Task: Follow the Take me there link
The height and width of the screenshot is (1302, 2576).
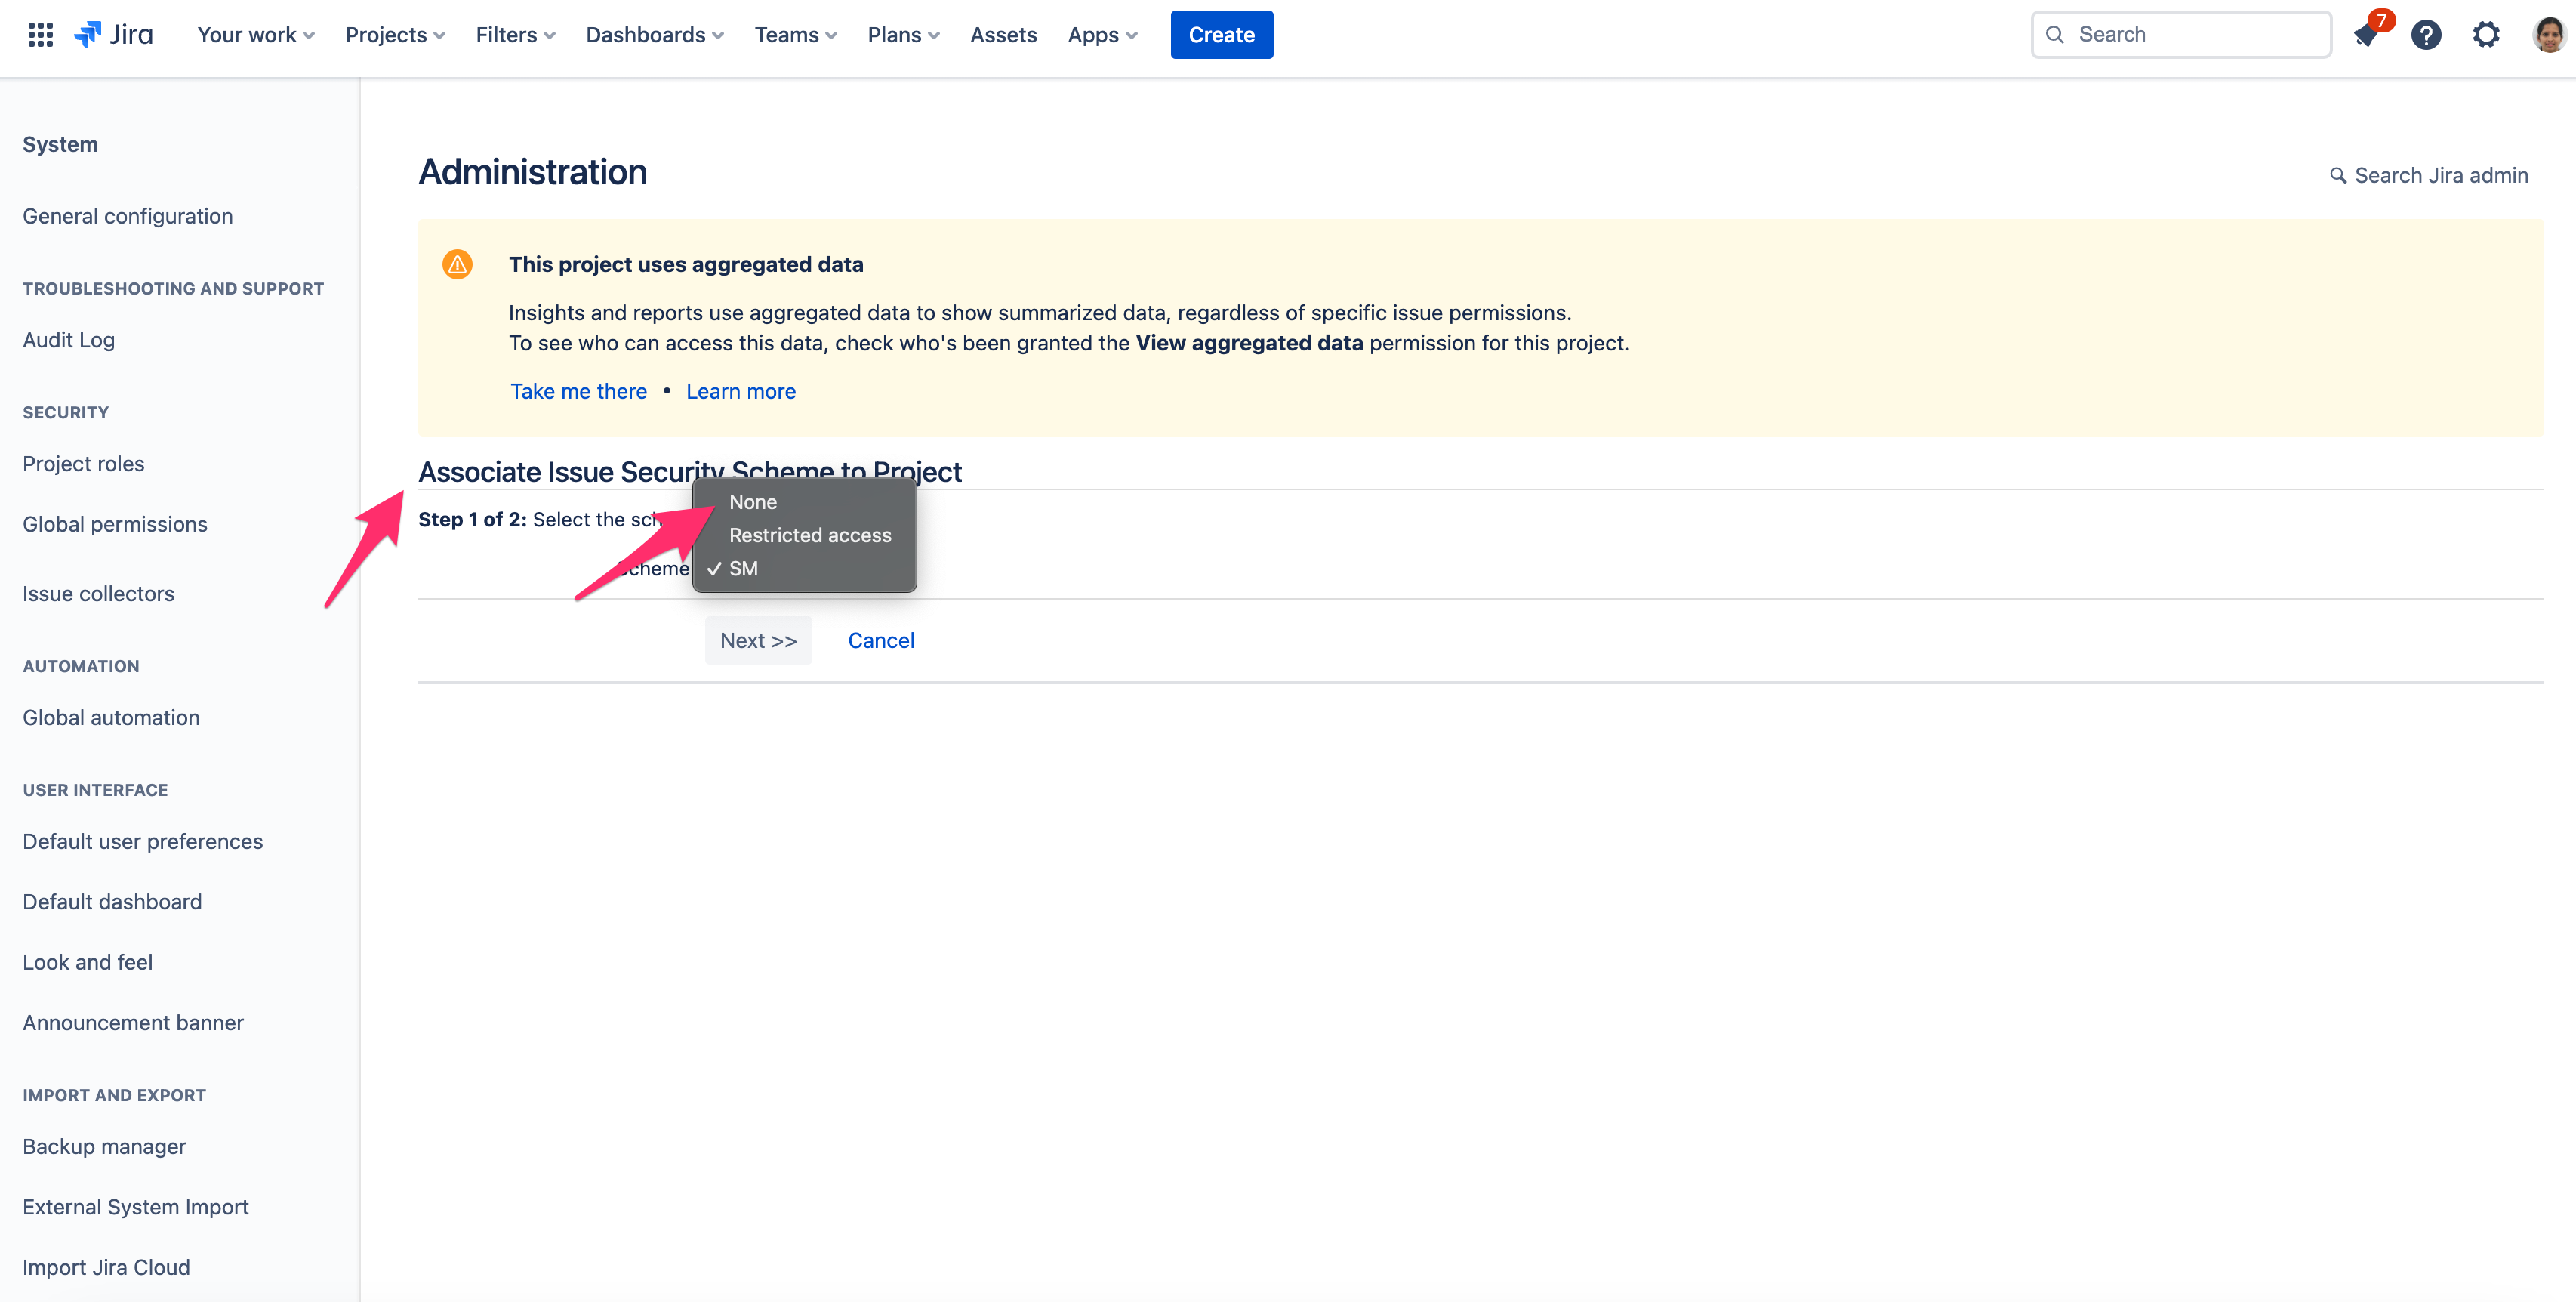Action: click(x=578, y=391)
